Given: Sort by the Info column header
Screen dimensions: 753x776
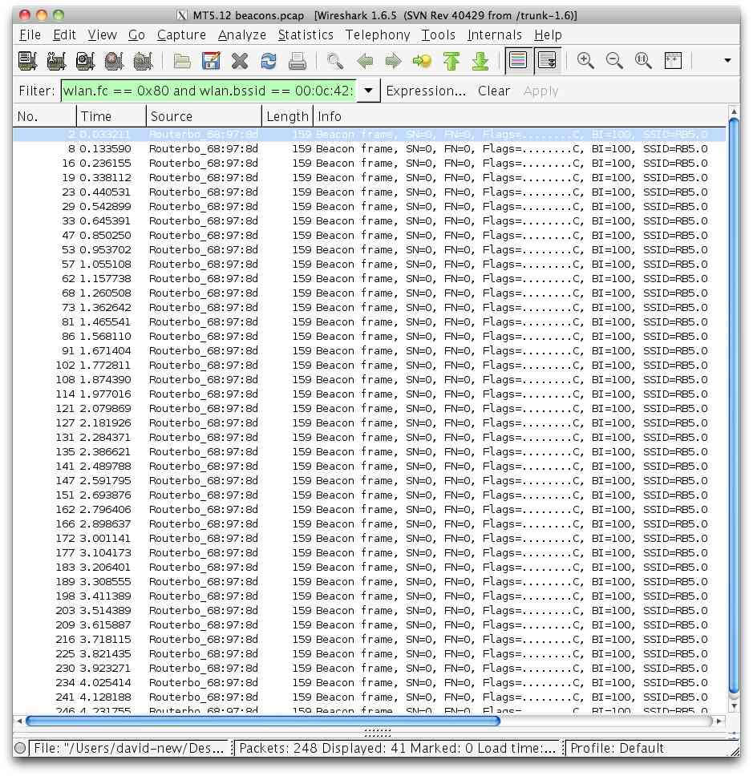Looking at the screenshot, I should tap(520, 116).
